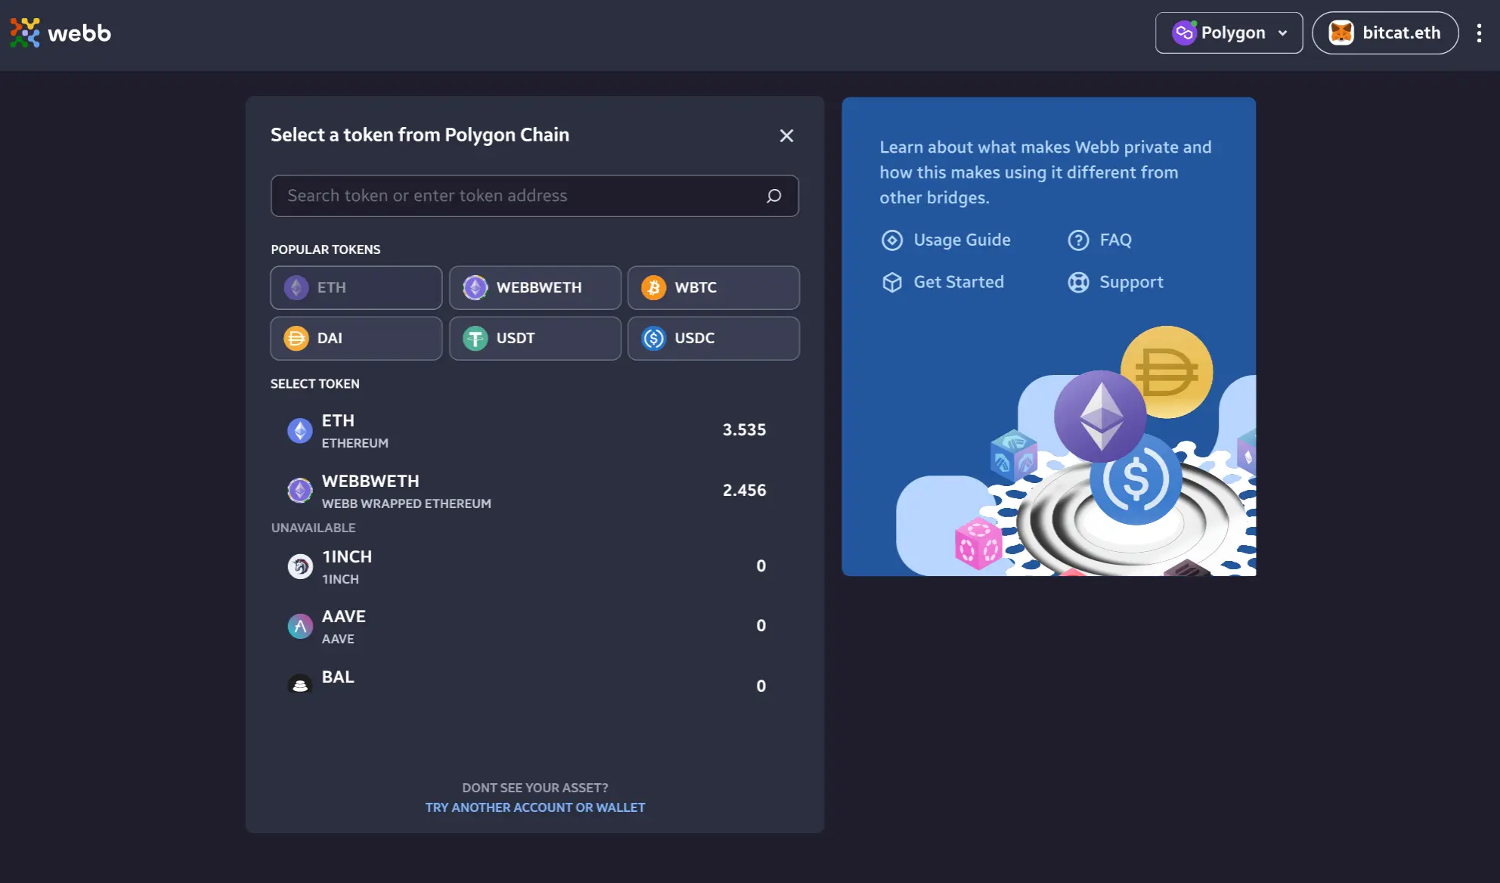Click the USDC dollar icon in chip
This screenshot has width=1500, height=883.
click(x=653, y=338)
